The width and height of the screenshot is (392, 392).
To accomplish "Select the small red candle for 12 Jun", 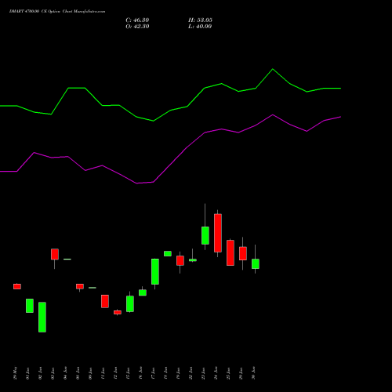I will [x=118, y=312].
